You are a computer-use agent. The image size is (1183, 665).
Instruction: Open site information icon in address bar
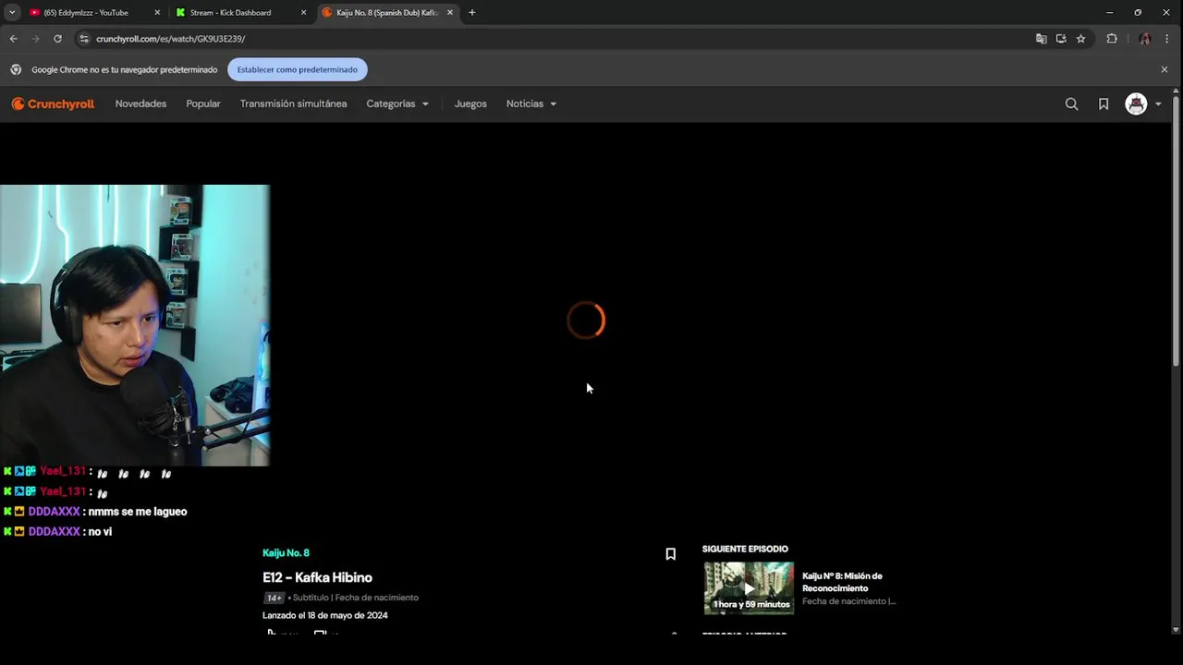coord(84,39)
